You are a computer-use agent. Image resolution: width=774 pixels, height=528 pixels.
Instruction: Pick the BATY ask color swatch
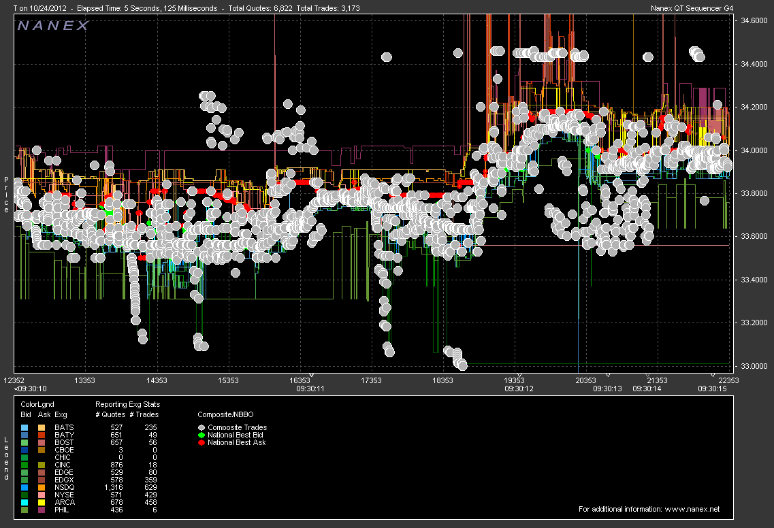click(42, 435)
